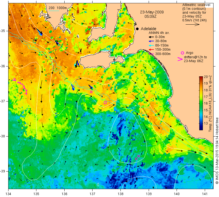Click the 'Altimetric sealevel' heading text
This screenshot has height=197, width=219.
[x=196, y=5]
